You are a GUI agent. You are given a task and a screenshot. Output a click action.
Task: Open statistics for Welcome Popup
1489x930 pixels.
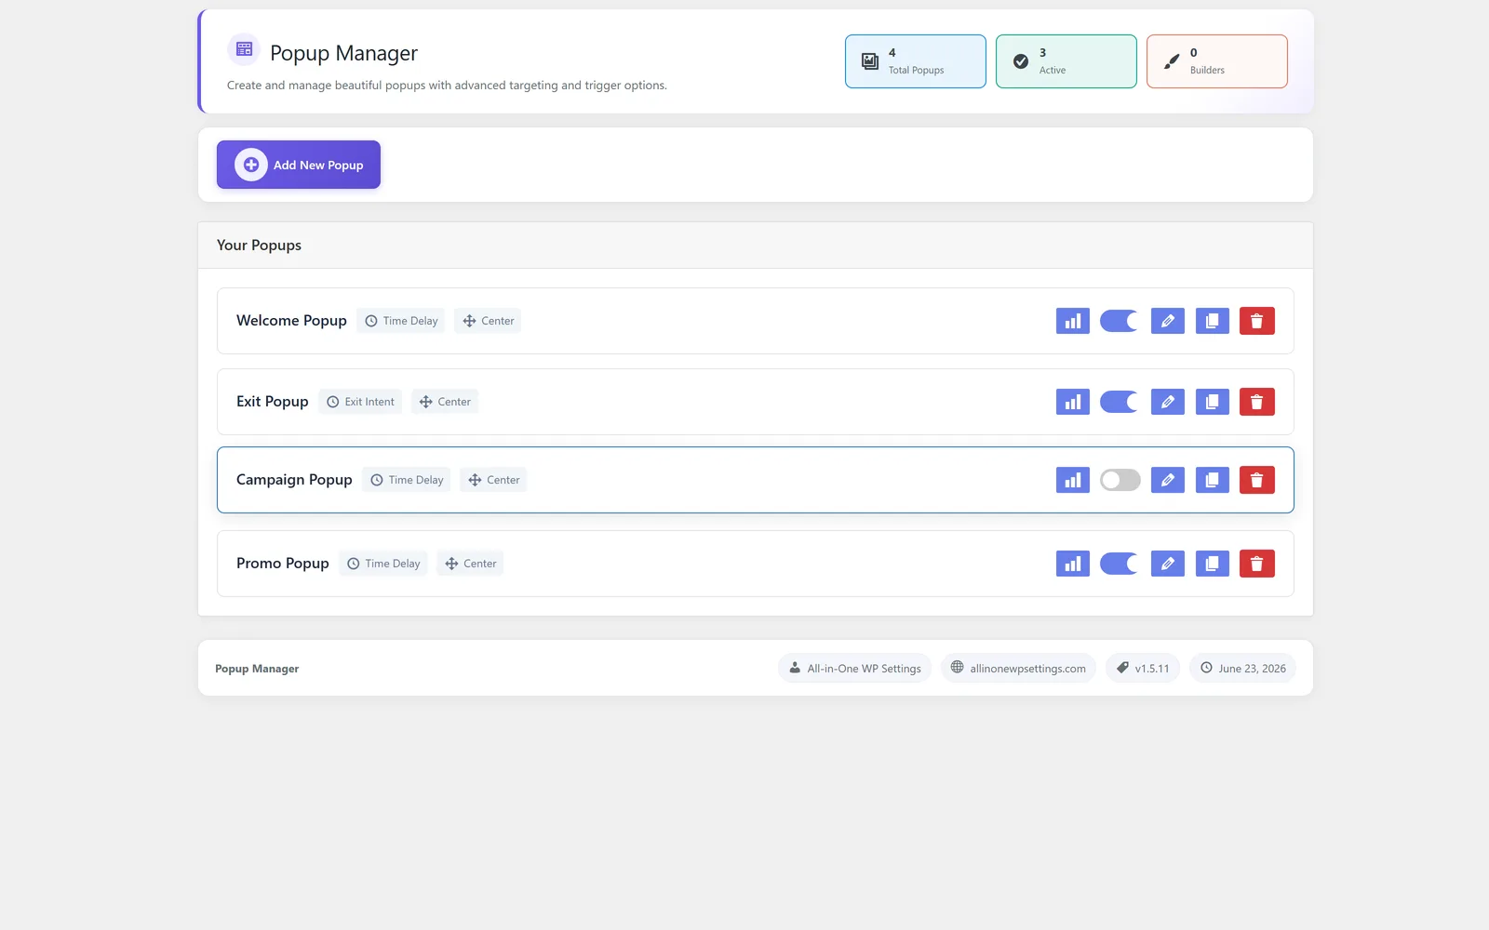(1072, 321)
